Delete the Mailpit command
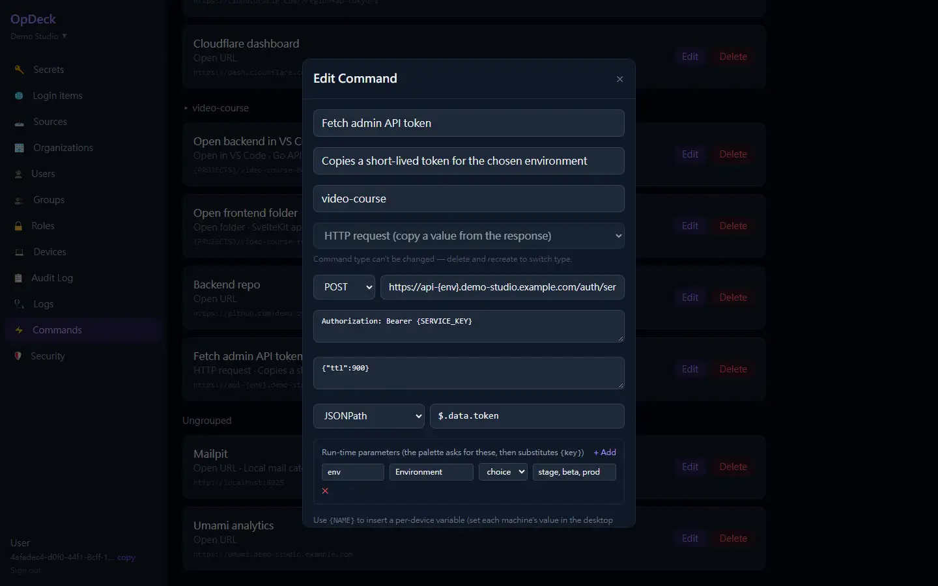 click(x=733, y=467)
